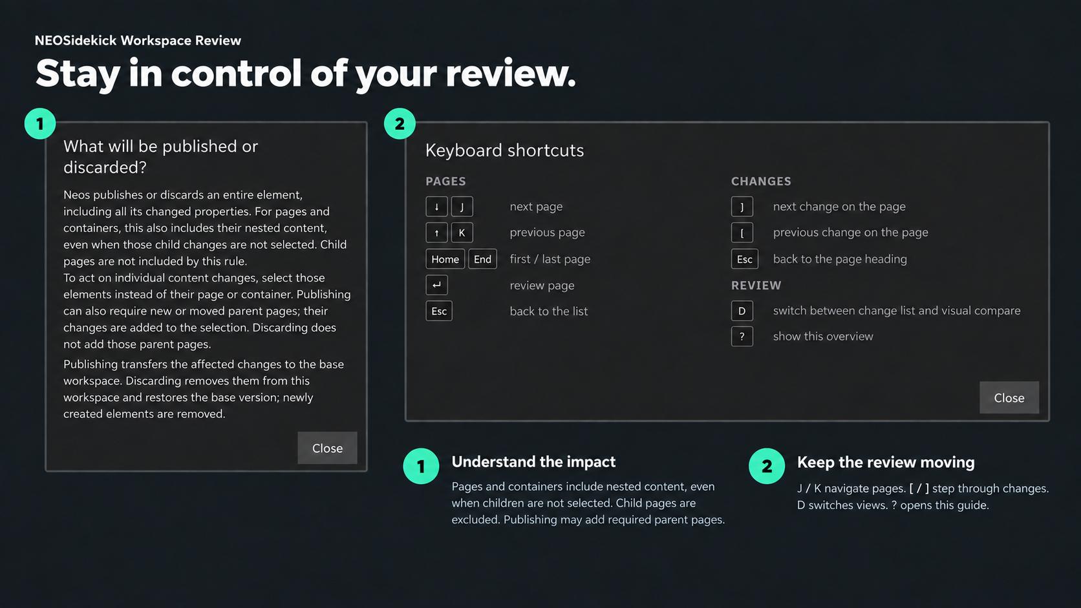
Task: Select the 'show this overview' label
Action: 823,336
